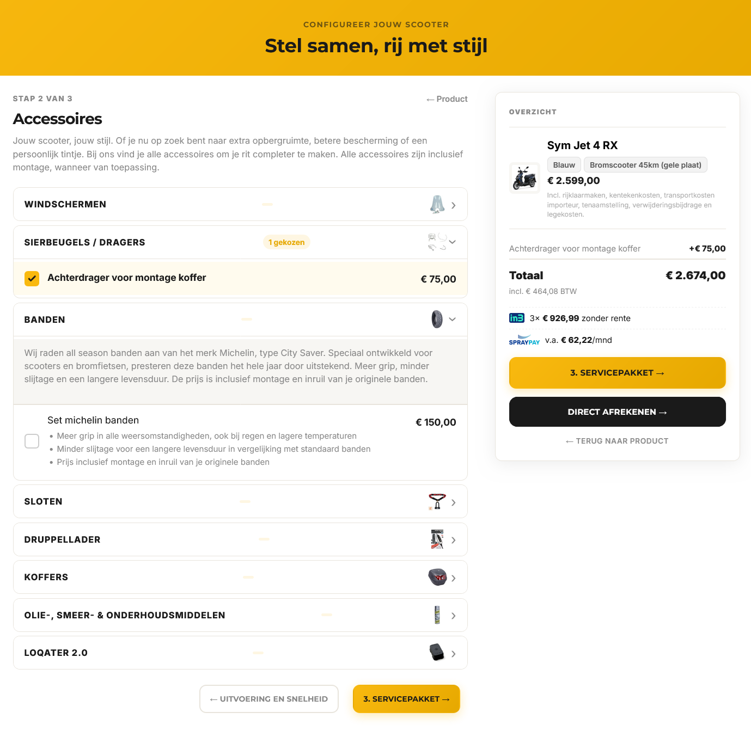Click the Bromscooter 45km (gele plaat) tag
Image resolution: width=751 pixels, height=737 pixels.
click(x=645, y=164)
